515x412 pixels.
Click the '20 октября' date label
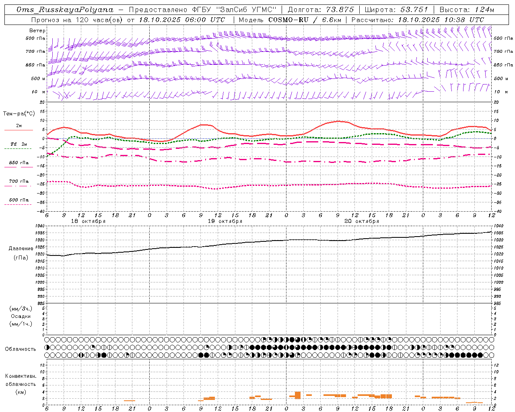click(362, 221)
